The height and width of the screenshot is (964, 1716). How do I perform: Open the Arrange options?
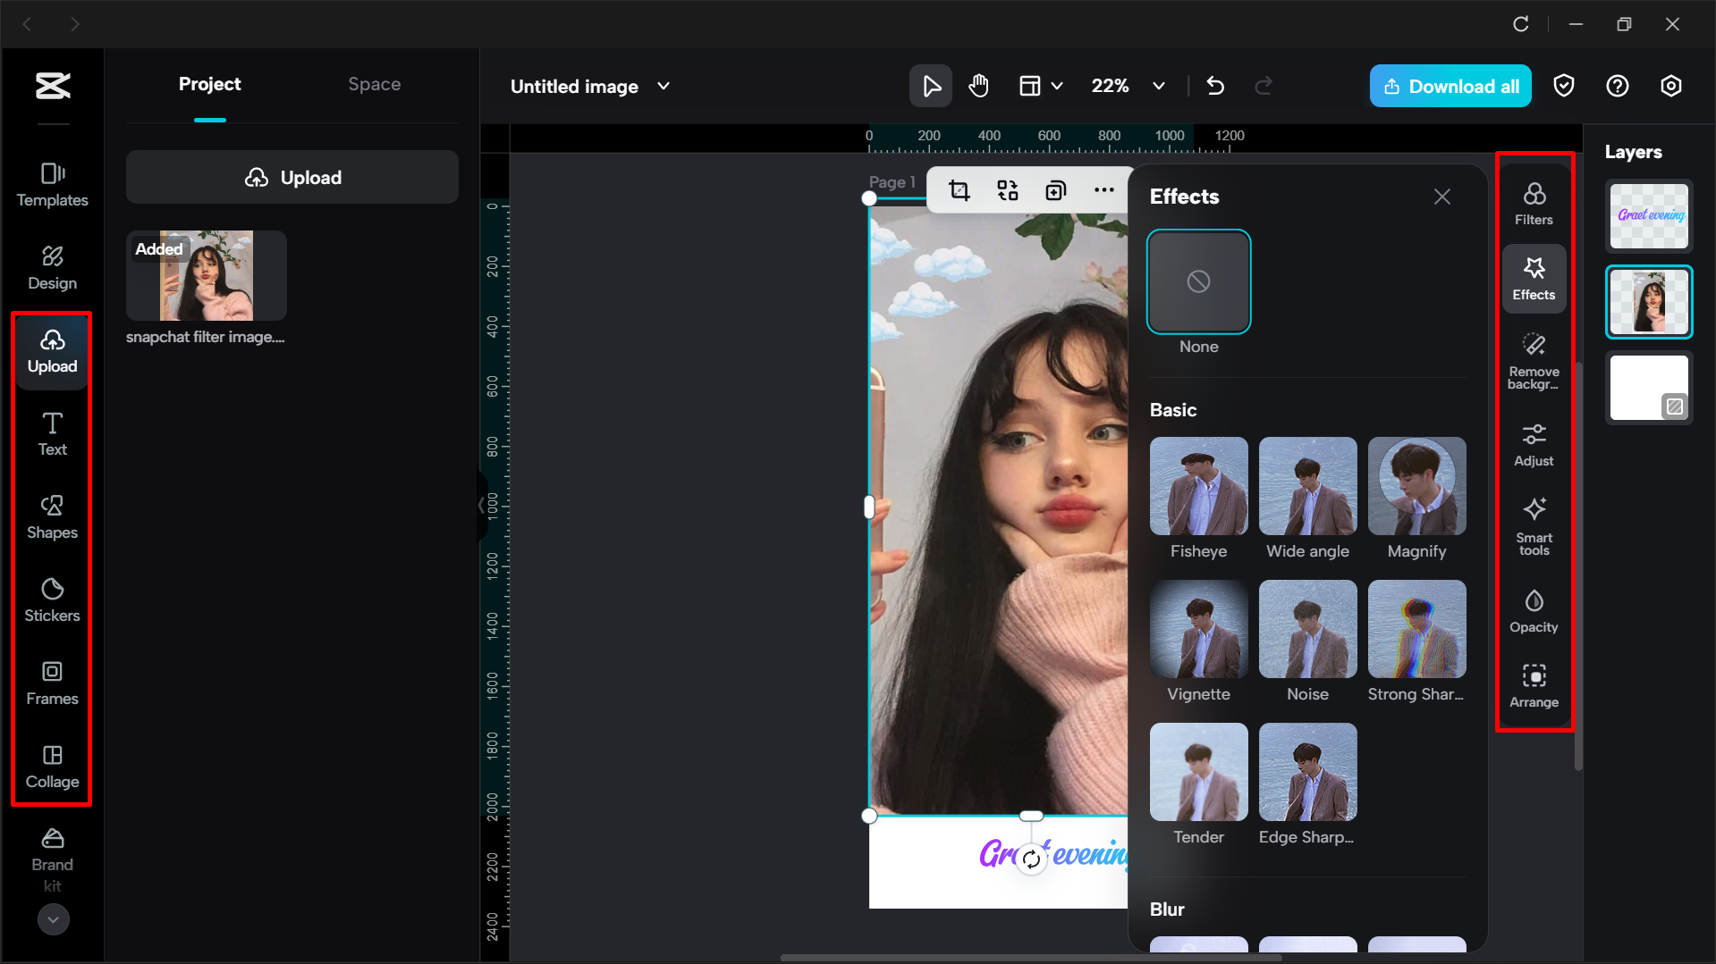[1534, 686]
